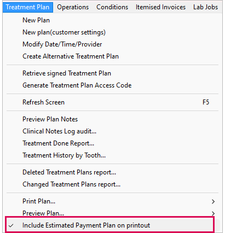Open the Itemised Invoices menu

coord(160,7)
